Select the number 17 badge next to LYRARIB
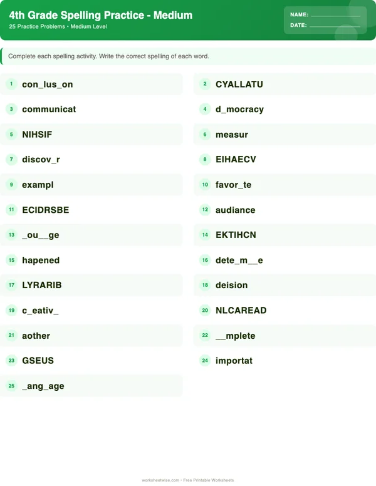The width and height of the screenshot is (376, 486). coord(11,285)
